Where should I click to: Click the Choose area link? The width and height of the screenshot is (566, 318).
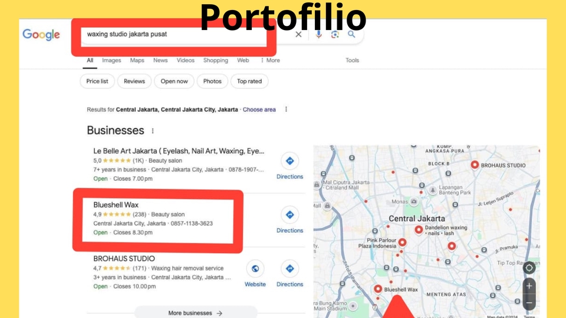point(259,110)
